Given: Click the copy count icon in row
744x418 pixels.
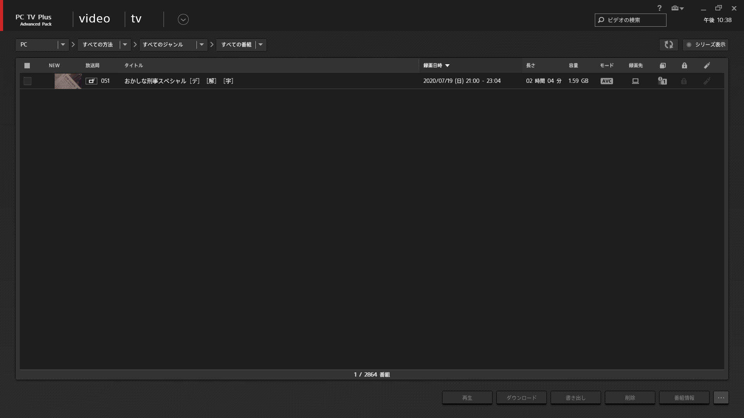Looking at the screenshot, I should point(662,81).
